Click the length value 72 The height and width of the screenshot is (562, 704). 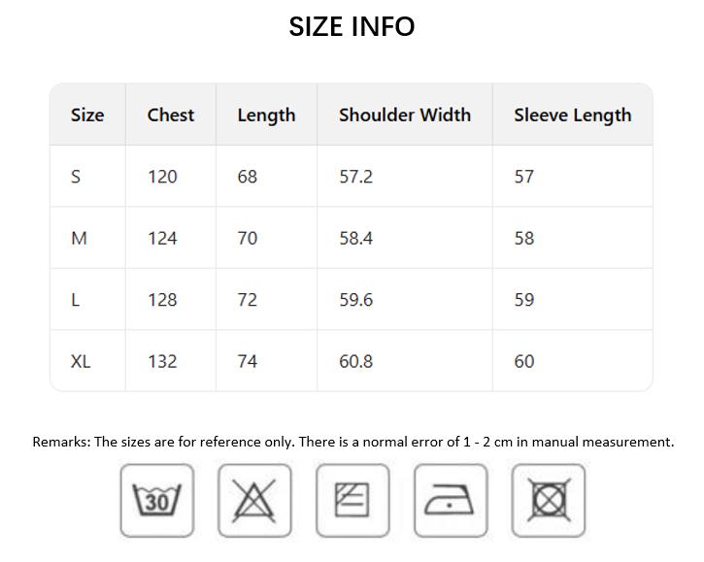248,299
